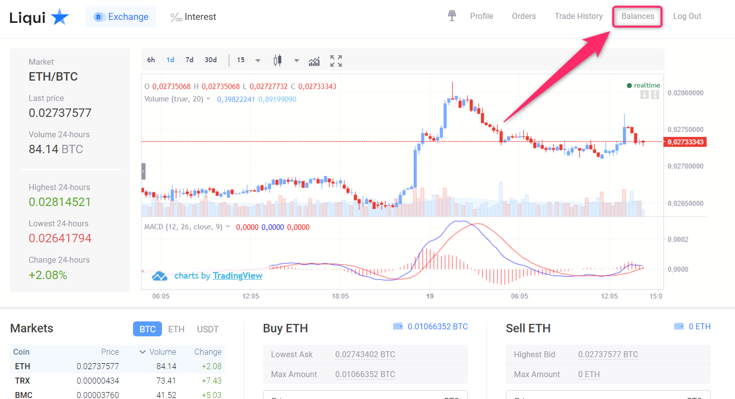The width and height of the screenshot is (735, 399).
Task: Switch to the Interest tab
Action: (193, 17)
